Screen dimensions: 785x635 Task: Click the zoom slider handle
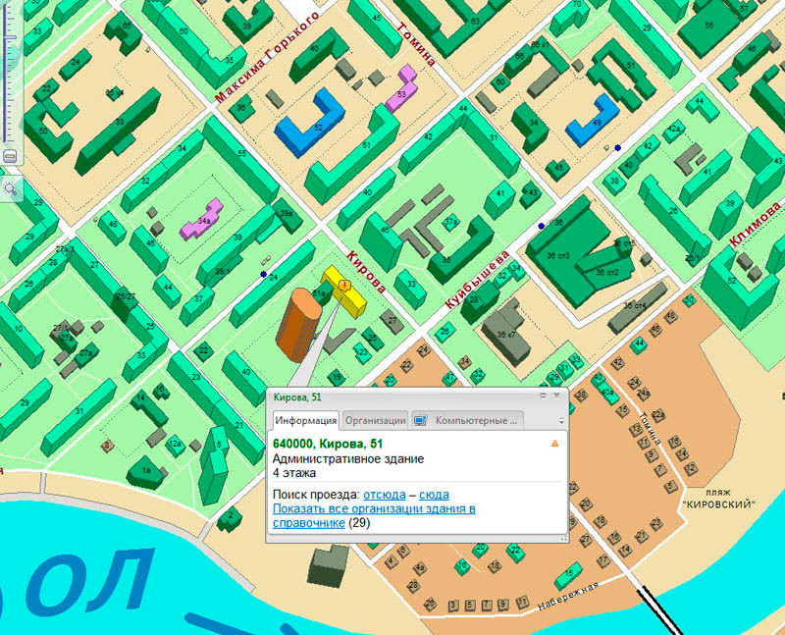point(10,39)
